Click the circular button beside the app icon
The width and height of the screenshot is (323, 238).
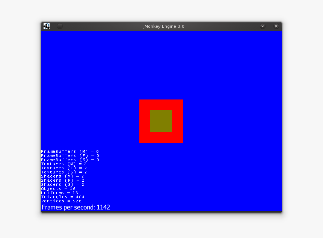click(59, 26)
